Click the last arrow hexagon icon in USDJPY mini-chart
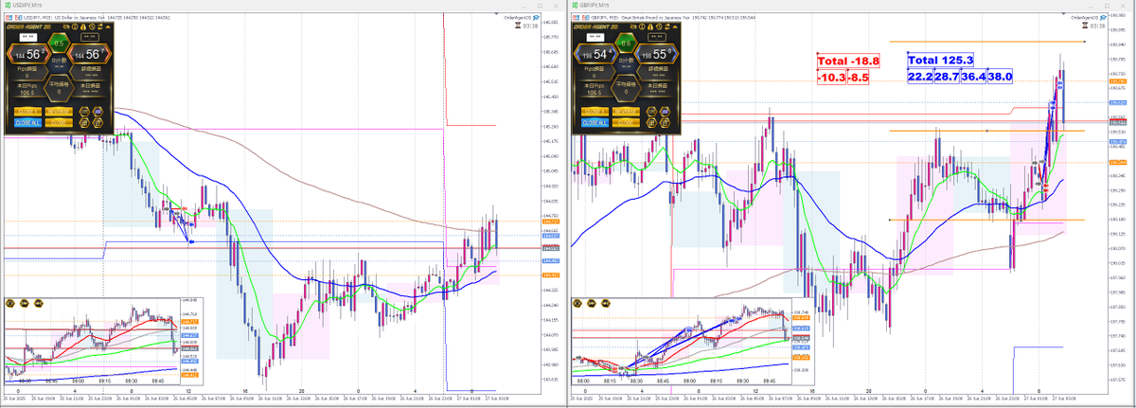The height and width of the screenshot is (408, 1136). coord(38,303)
